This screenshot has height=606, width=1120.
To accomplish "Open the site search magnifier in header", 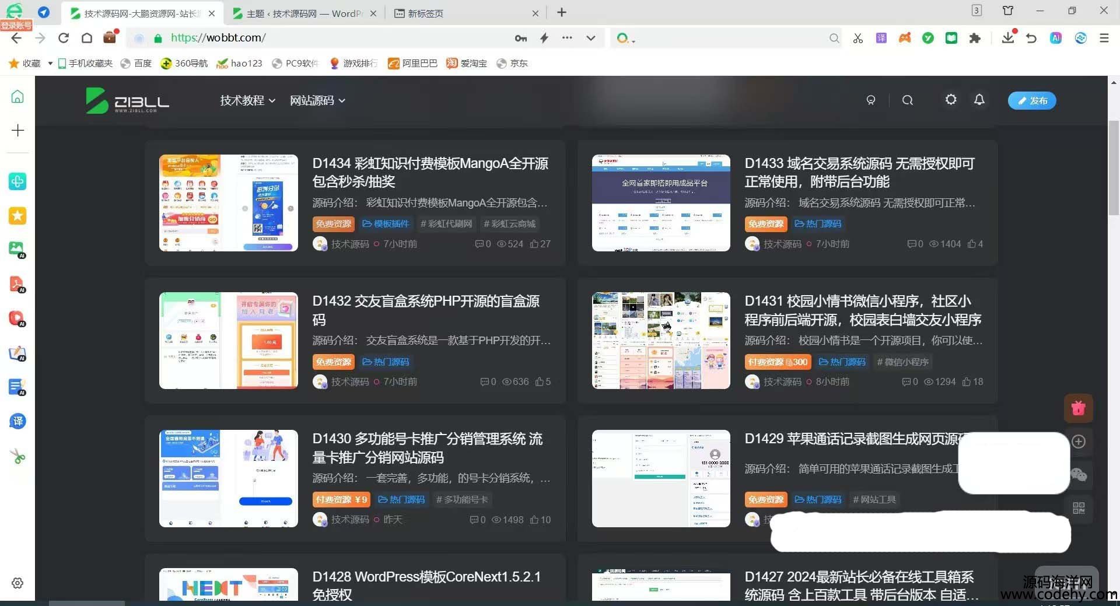I will pos(907,100).
